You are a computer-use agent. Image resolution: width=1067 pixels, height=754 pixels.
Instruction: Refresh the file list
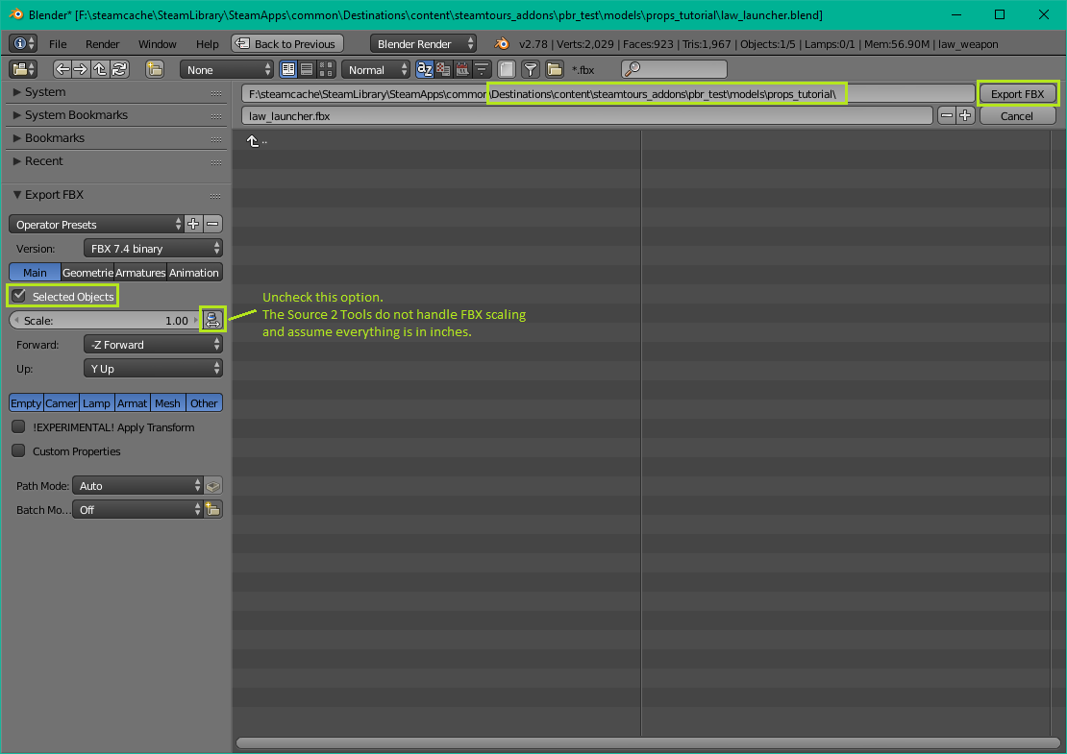point(119,69)
